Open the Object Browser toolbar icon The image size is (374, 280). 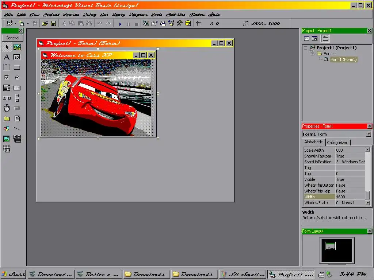tap(171, 24)
